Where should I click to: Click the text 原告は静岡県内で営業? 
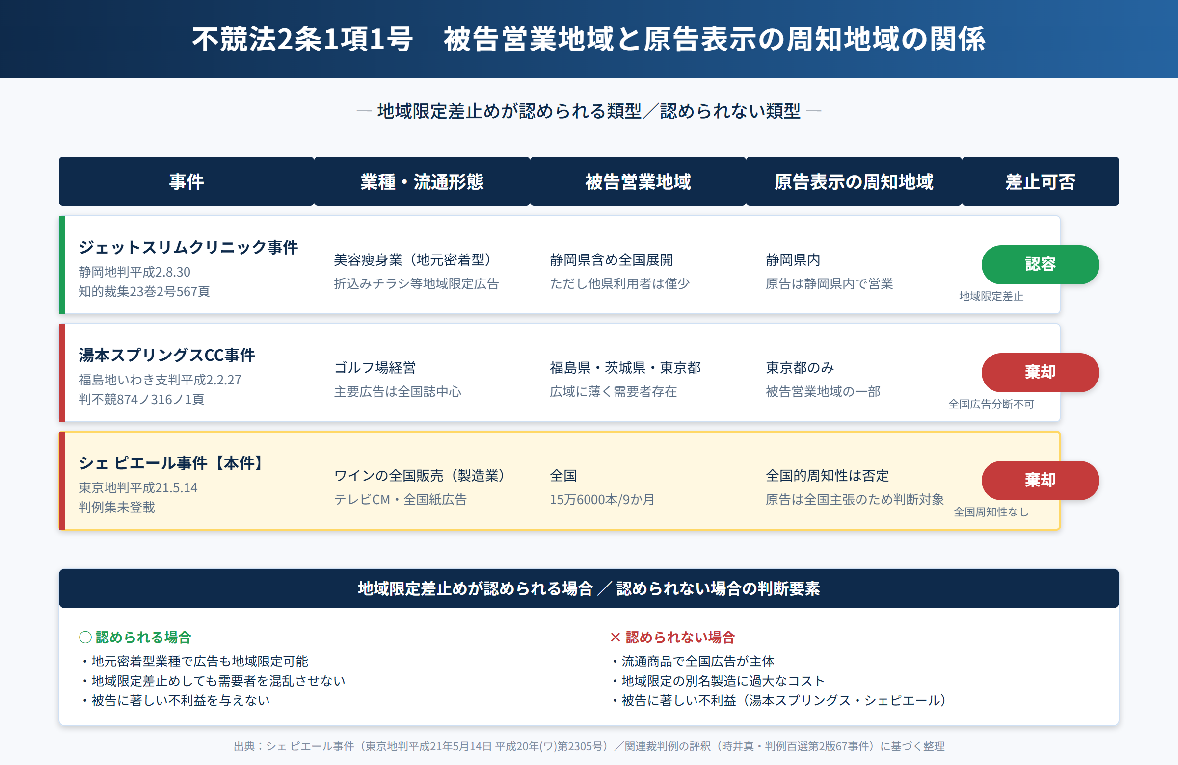coord(829,283)
